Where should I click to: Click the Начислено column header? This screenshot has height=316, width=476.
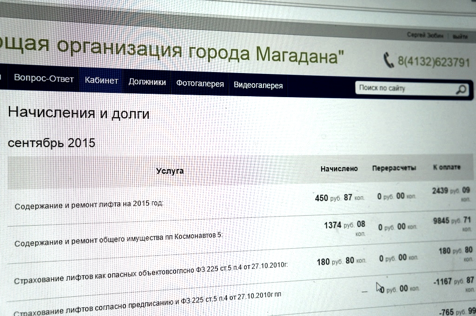pyautogui.click(x=339, y=168)
